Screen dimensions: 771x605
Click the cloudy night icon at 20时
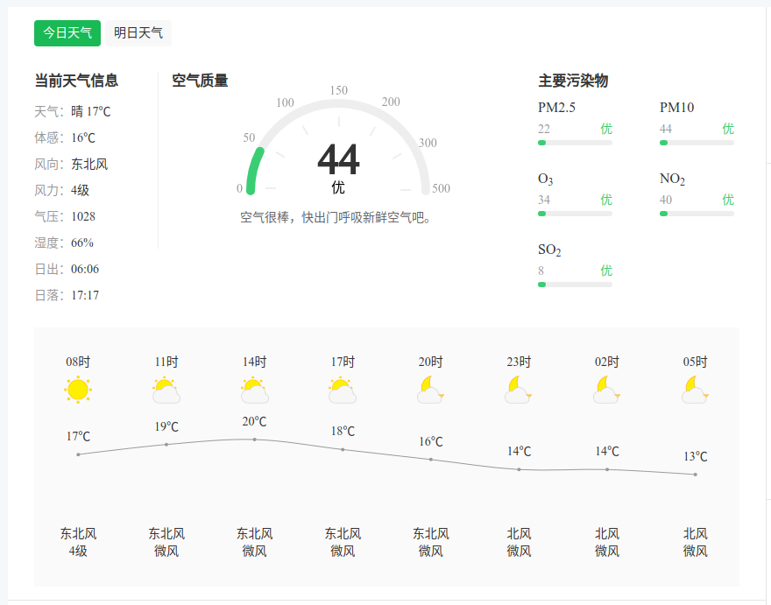coord(430,390)
